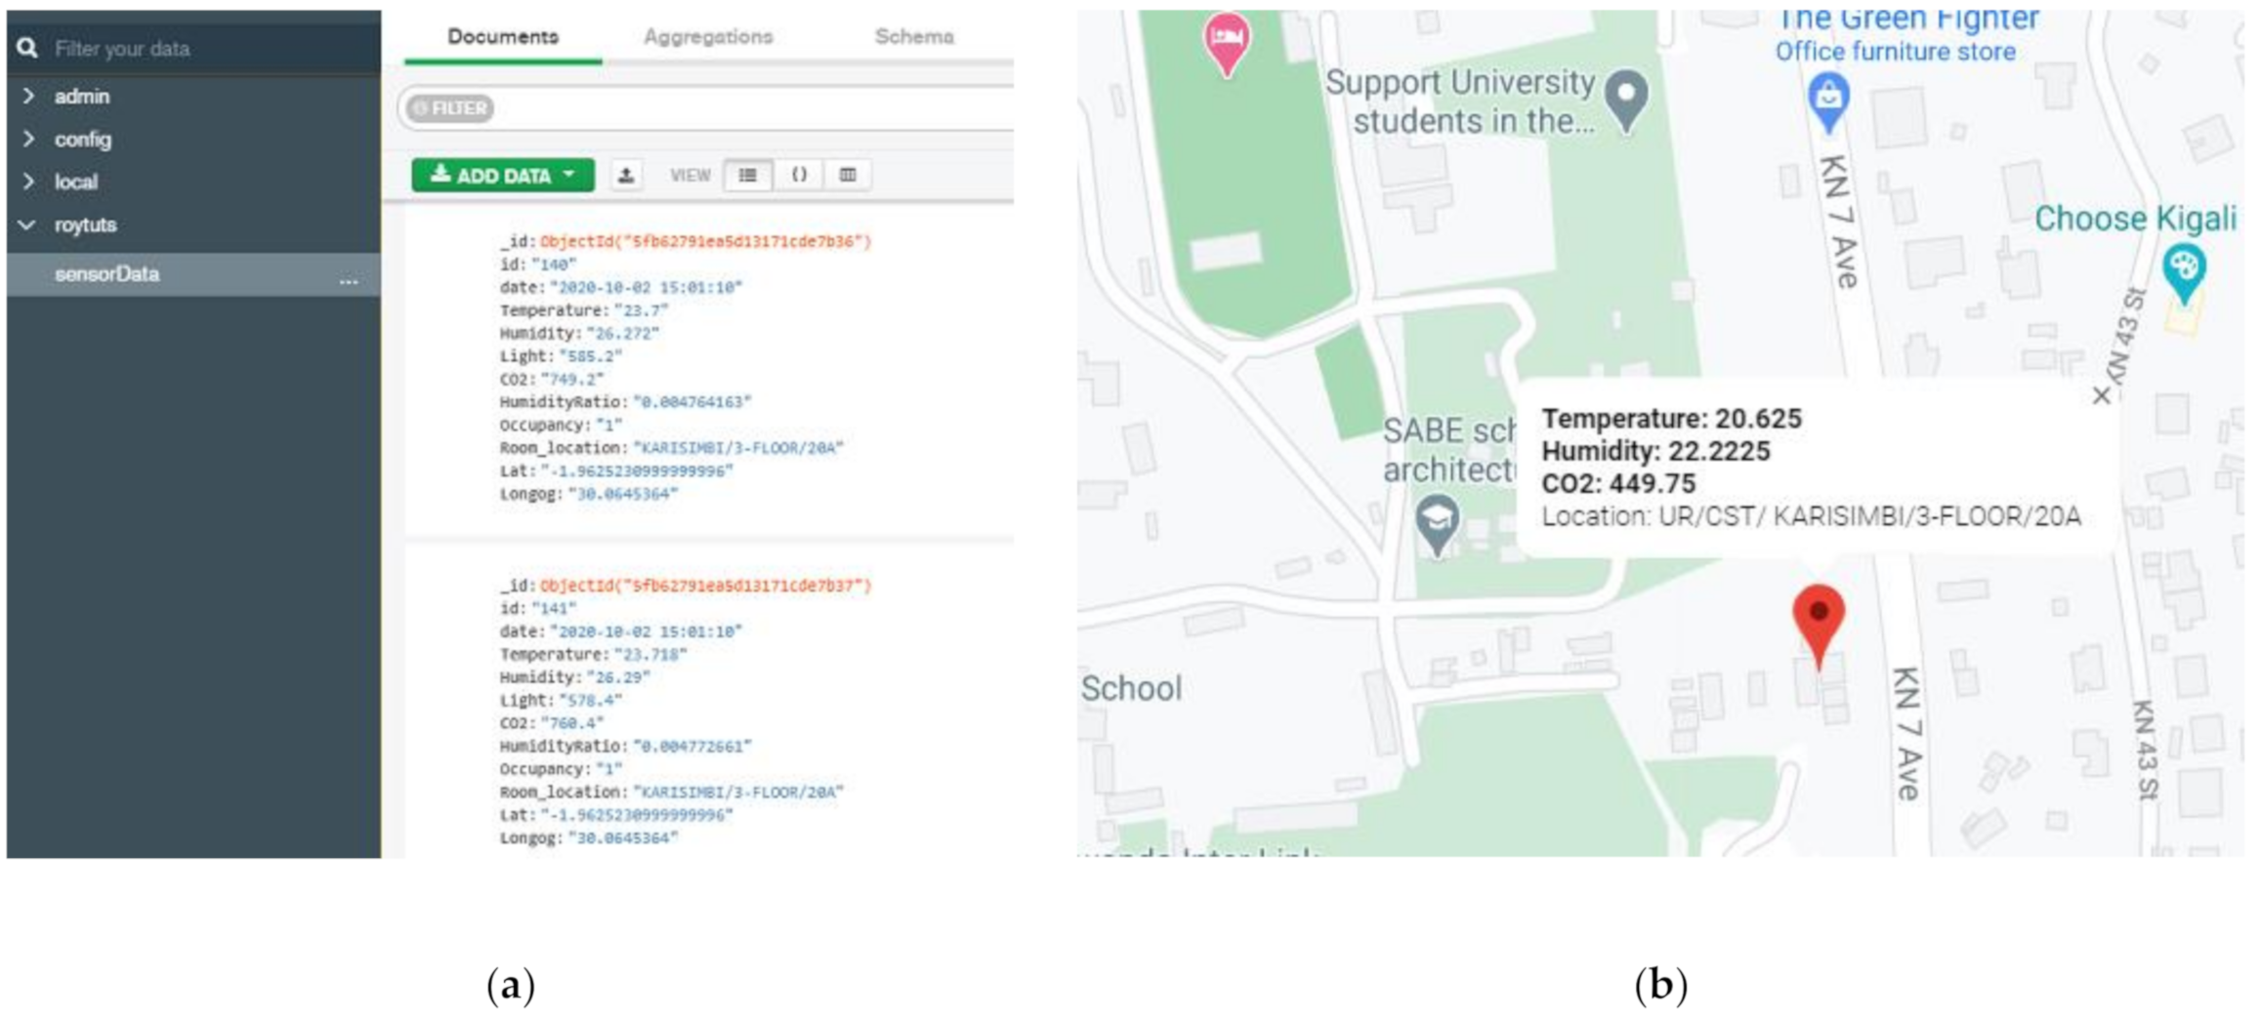
Task: Switch to JSON view
Action: (x=799, y=175)
